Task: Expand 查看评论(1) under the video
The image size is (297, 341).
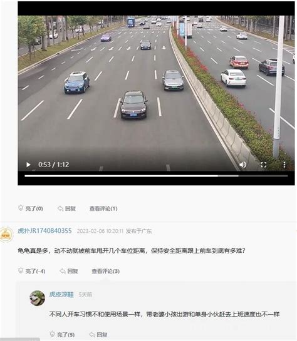Action: coord(103,208)
